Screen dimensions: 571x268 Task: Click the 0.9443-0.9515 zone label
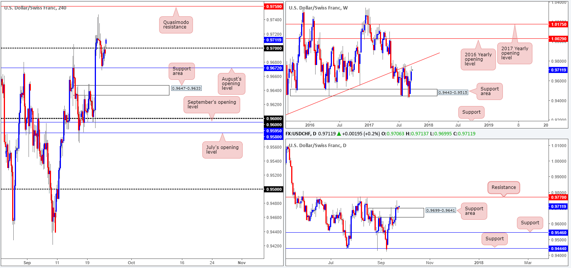(453, 92)
